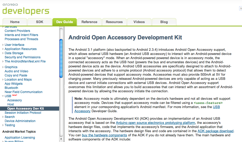The image size is (242, 142).
Task: Expand the Application Resources sidebar arrow
Action: click(x=3, y=49)
